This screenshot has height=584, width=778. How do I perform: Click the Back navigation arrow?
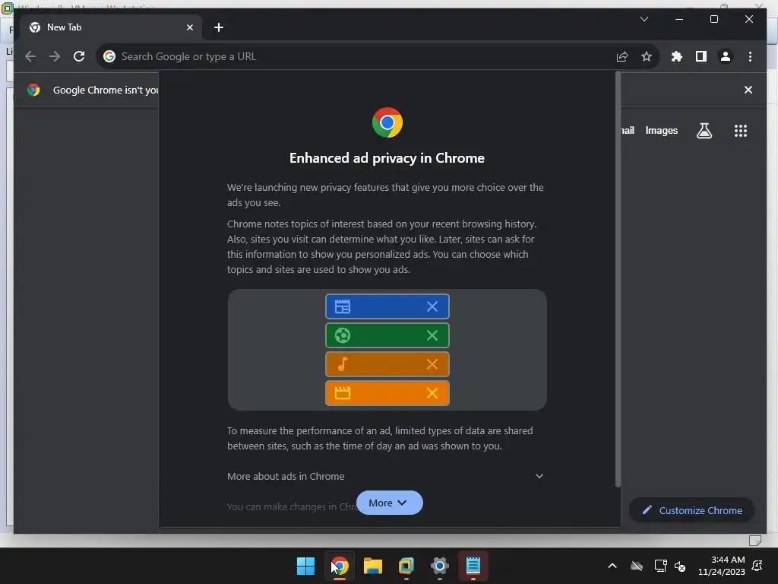(x=30, y=56)
